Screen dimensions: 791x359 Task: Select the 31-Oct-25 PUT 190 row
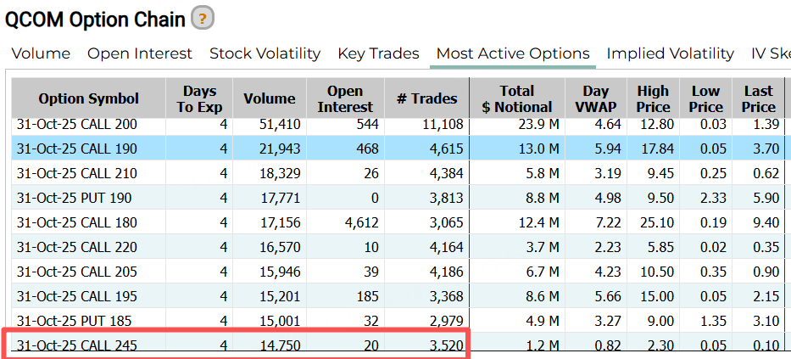74,198
